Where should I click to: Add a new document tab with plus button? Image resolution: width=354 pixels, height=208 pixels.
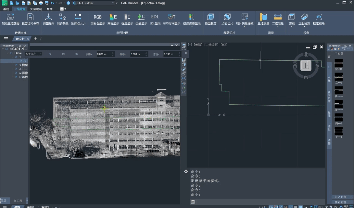tap(36, 39)
